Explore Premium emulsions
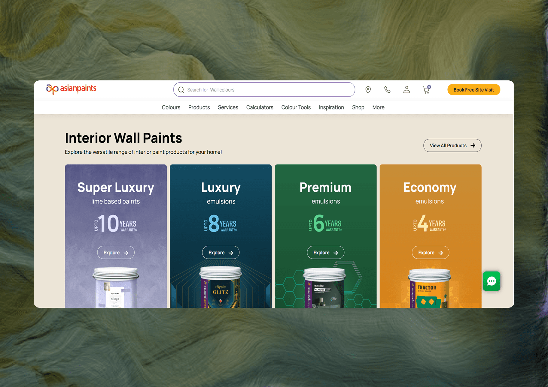548x387 pixels. tap(326, 253)
